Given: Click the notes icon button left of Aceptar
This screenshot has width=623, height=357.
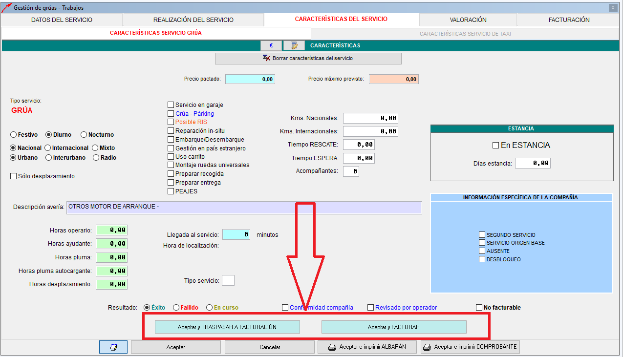Looking at the screenshot, I should pyautogui.click(x=113, y=347).
